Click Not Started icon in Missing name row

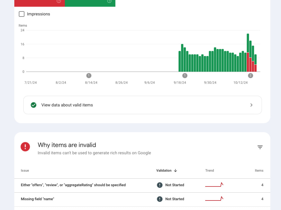click(160, 199)
